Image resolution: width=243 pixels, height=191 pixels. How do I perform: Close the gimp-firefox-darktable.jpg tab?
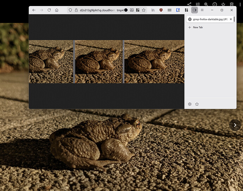(x=231, y=19)
